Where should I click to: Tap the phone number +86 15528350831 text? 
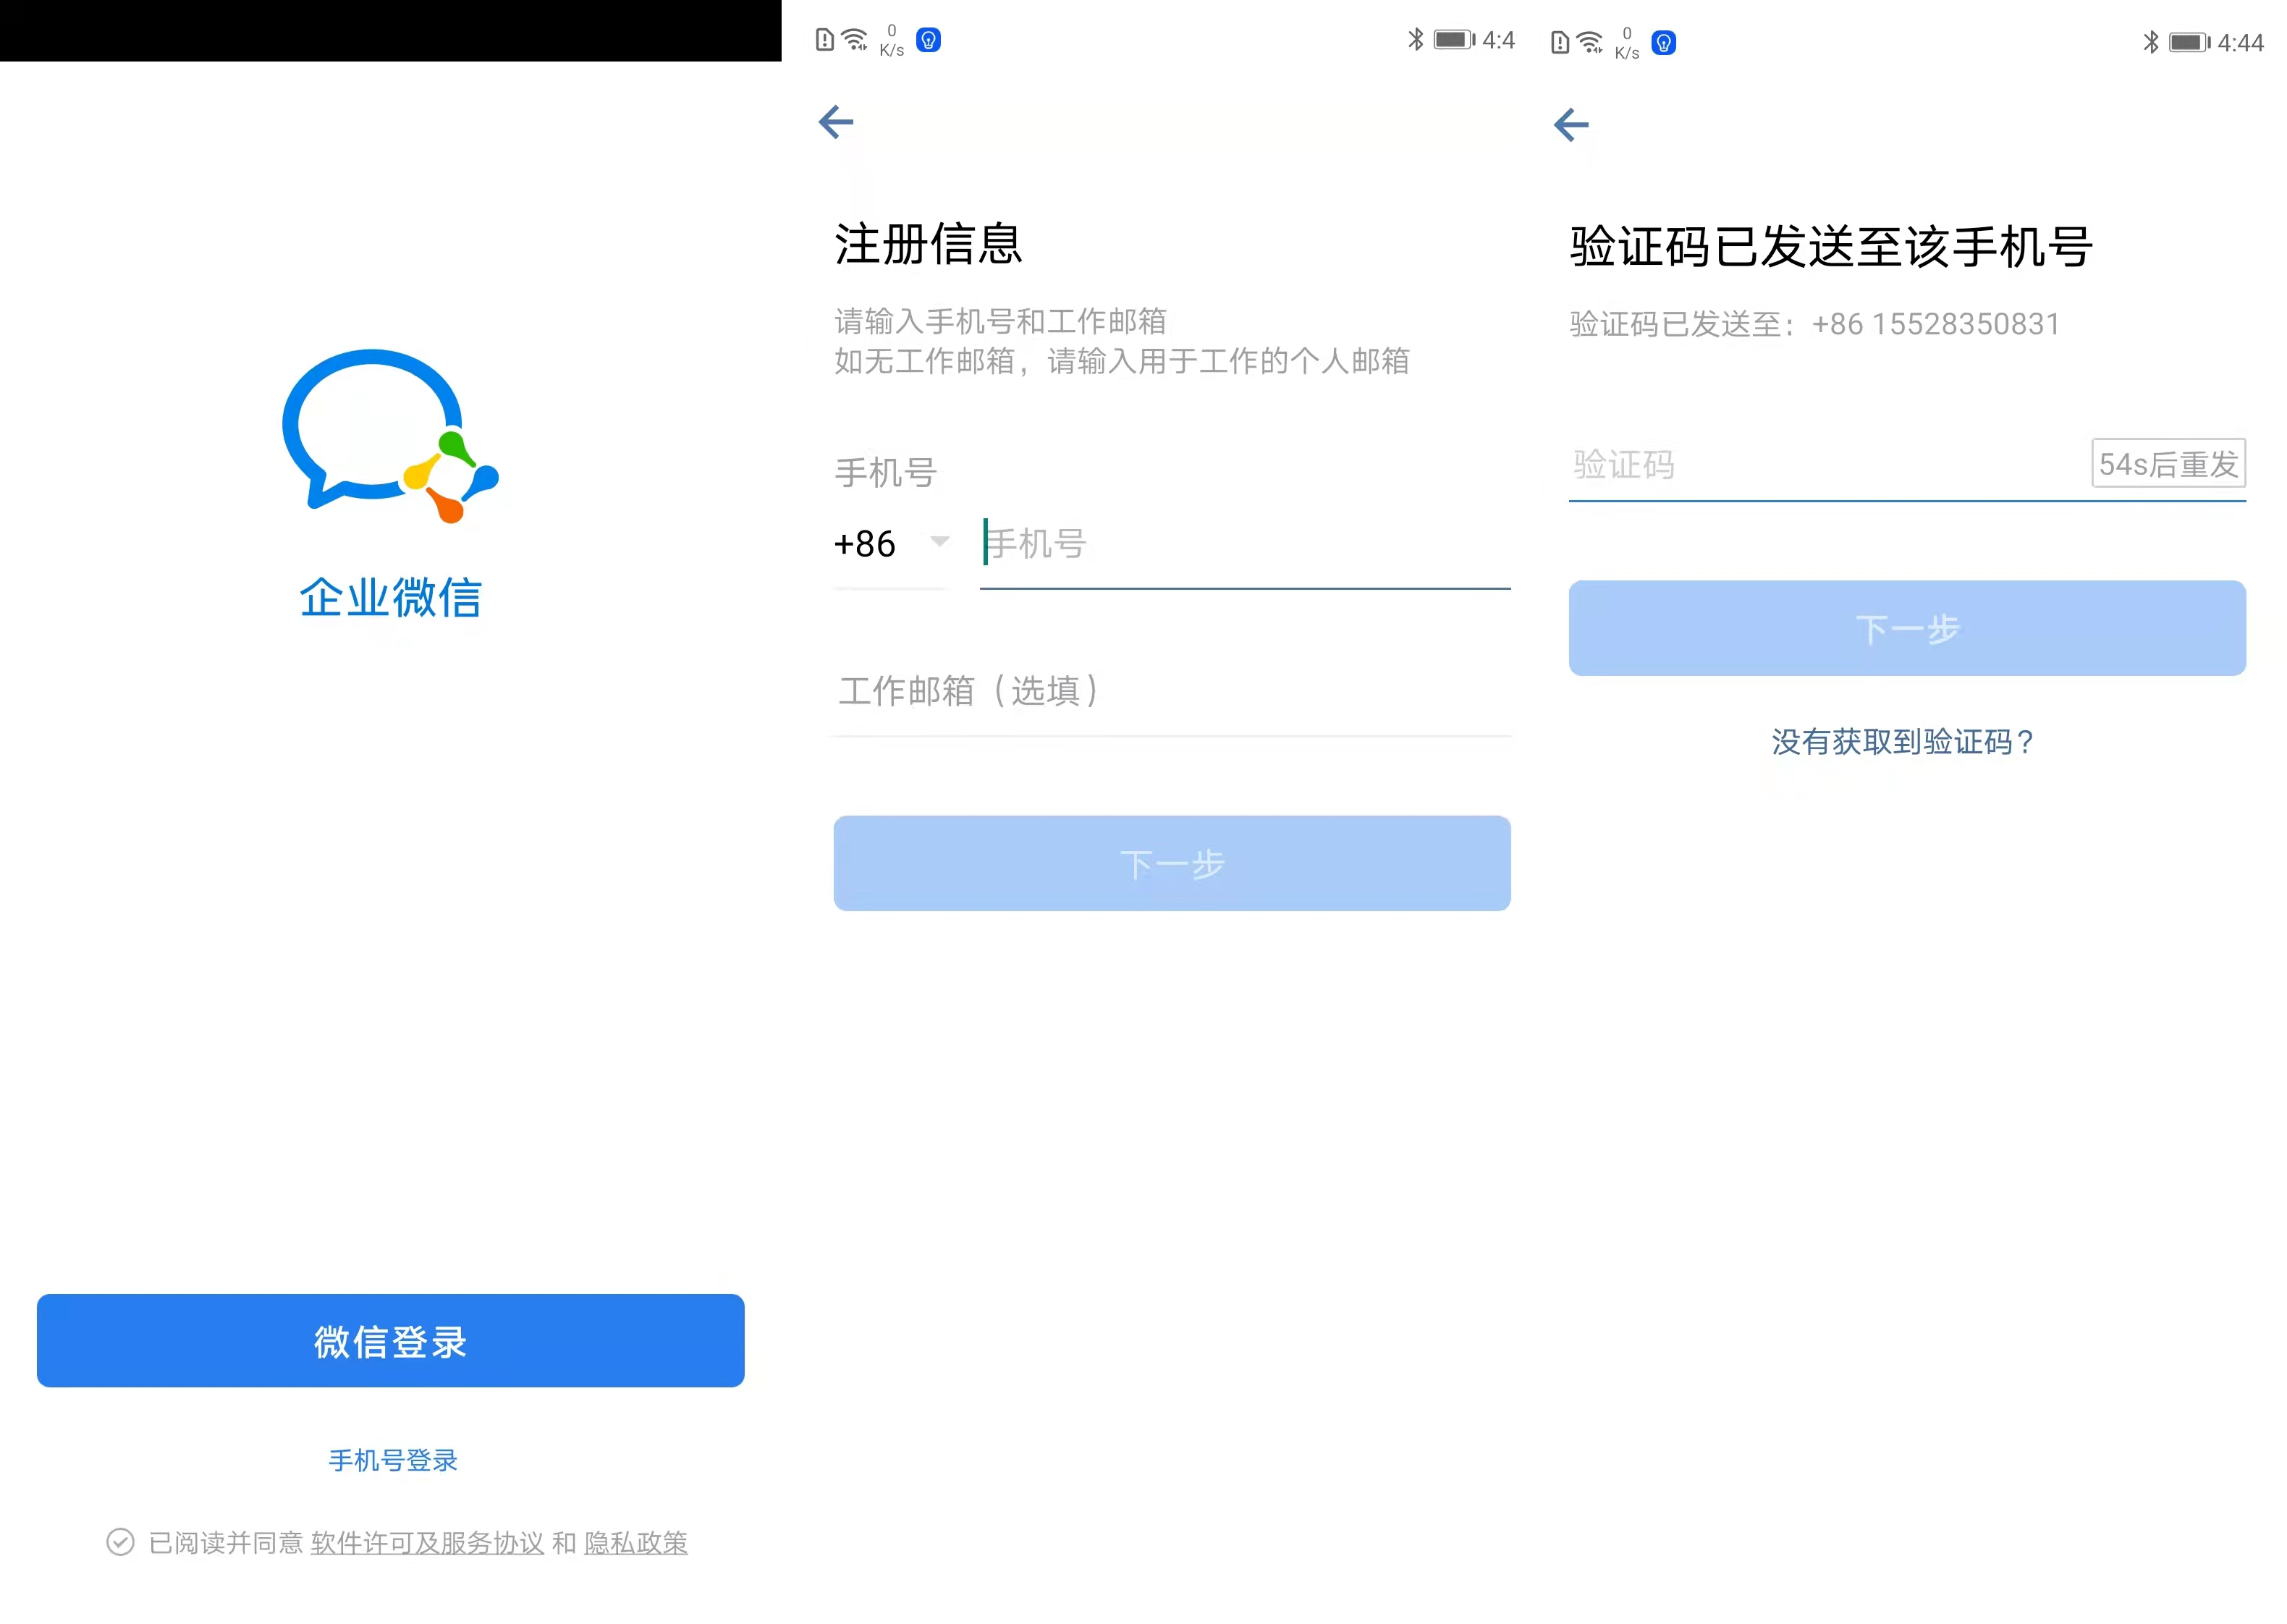coord(1936,324)
